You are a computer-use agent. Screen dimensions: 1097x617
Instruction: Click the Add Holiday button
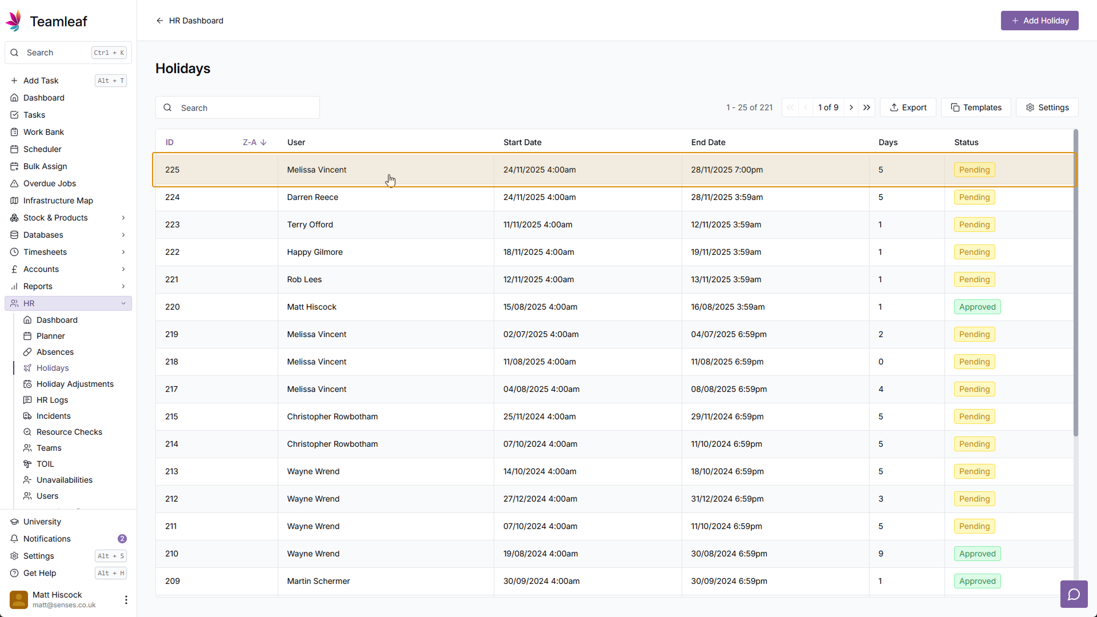[1039, 21]
